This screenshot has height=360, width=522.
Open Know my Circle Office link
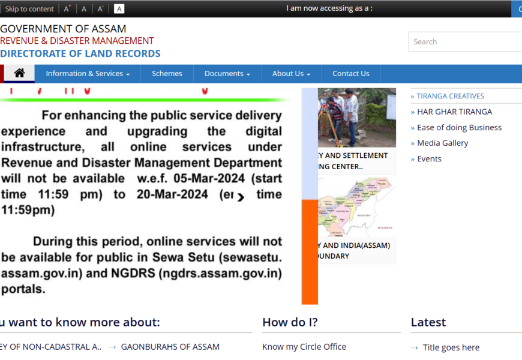[304, 347]
